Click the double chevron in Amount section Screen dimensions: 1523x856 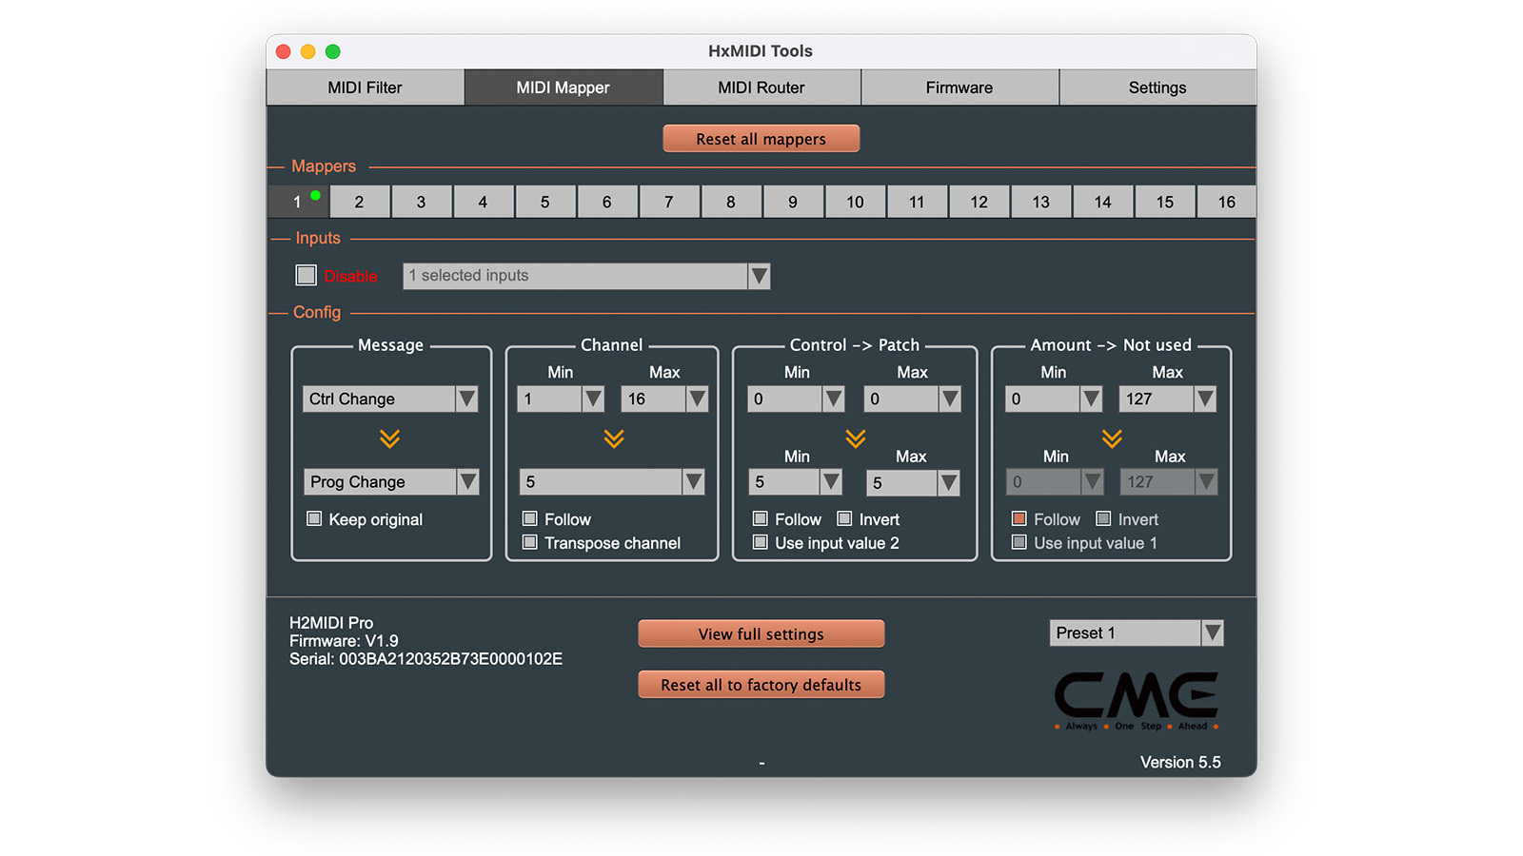tap(1112, 438)
